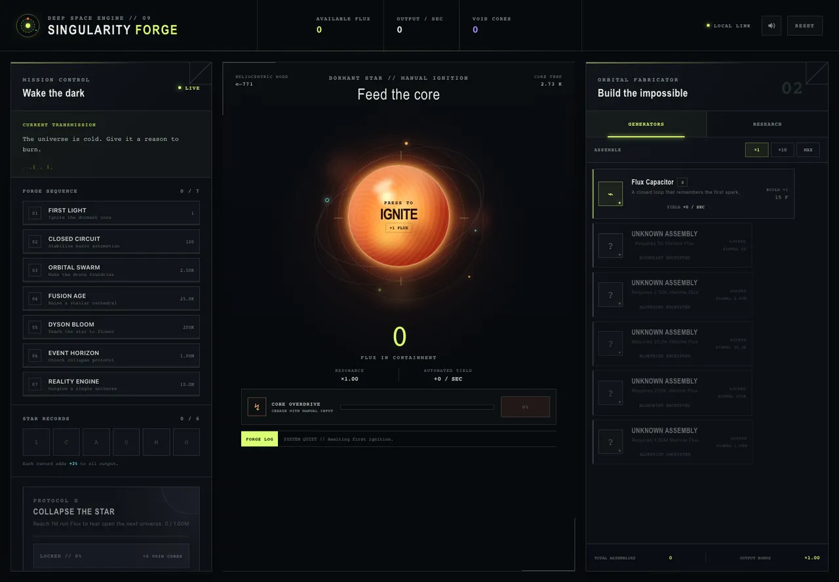Click the Void Cores counter
839x582 pixels.
click(x=492, y=25)
